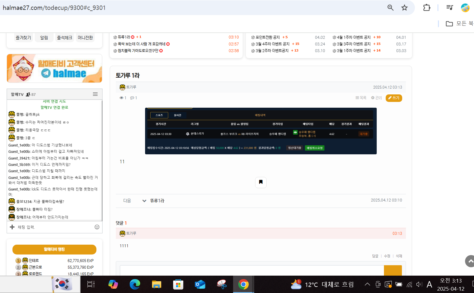Viewport: 474px width, 293px height.
Task: Click the orange 쓰기 write button
Action: coord(394,98)
